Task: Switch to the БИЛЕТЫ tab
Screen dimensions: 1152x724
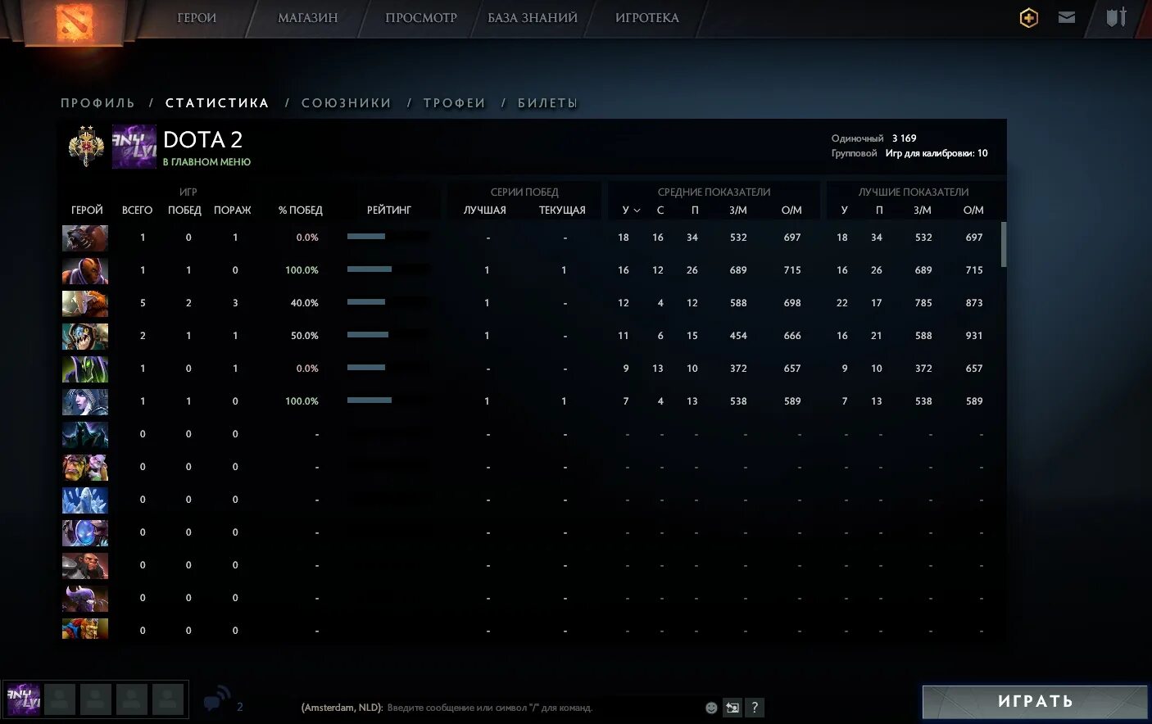Action: (x=548, y=103)
